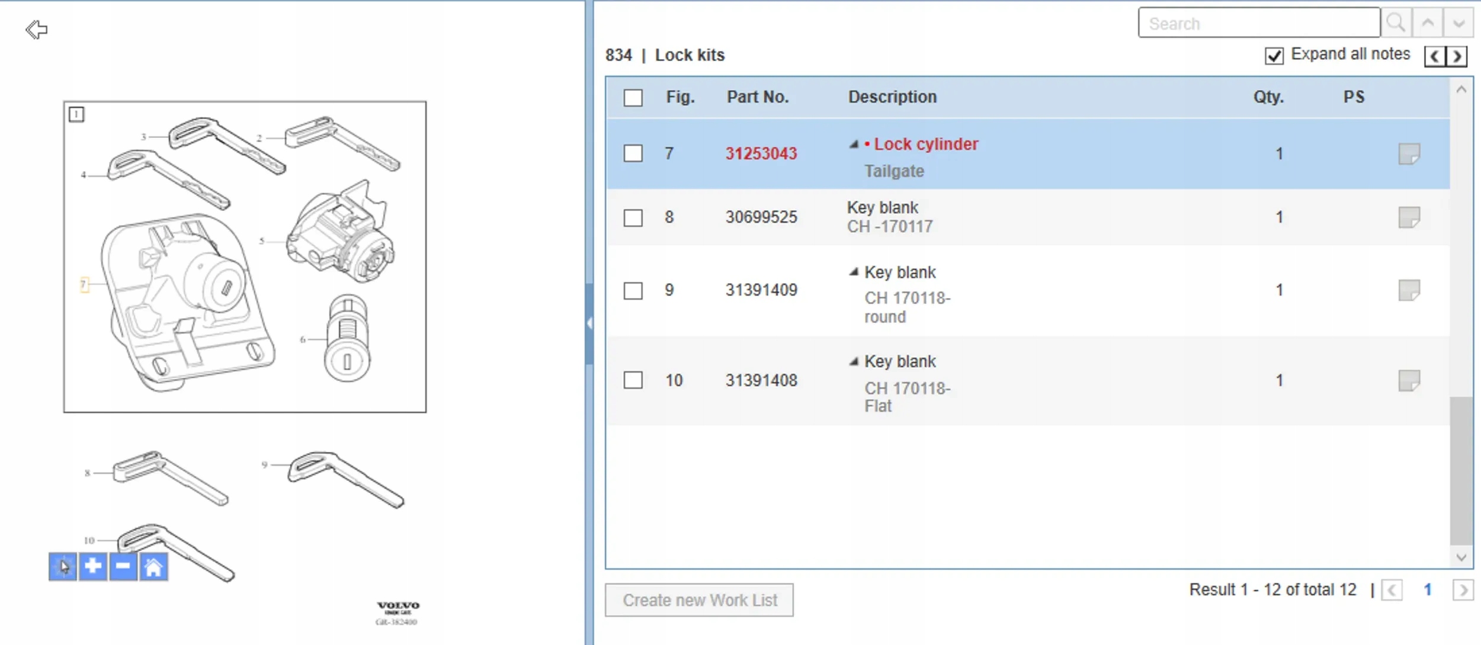1481x645 pixels.
Task: Jump to previous search match arrow
Action: [x=1428, y=24]
